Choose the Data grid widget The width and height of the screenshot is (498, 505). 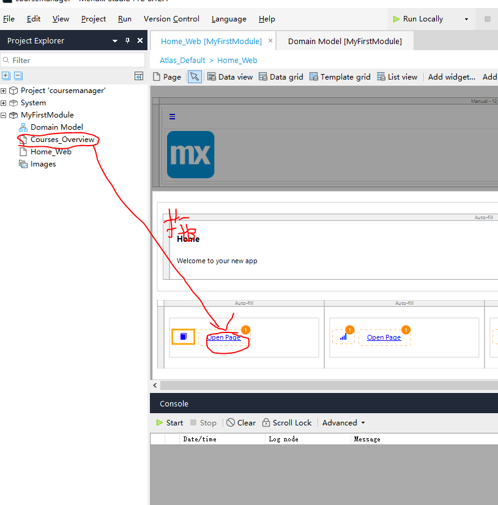click(281, 77)
